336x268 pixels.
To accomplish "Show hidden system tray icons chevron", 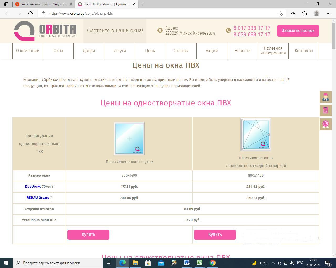I will click(x=273, y=263).
